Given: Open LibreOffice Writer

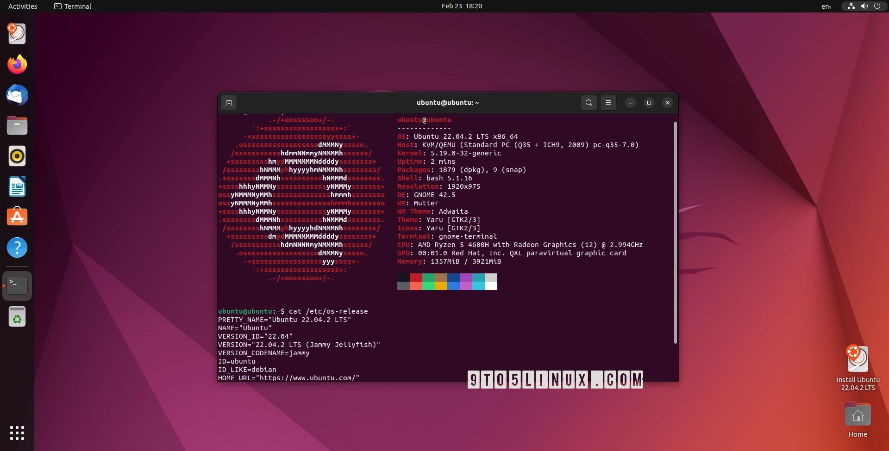Looking at the screenshot, I should click(17, 186).
